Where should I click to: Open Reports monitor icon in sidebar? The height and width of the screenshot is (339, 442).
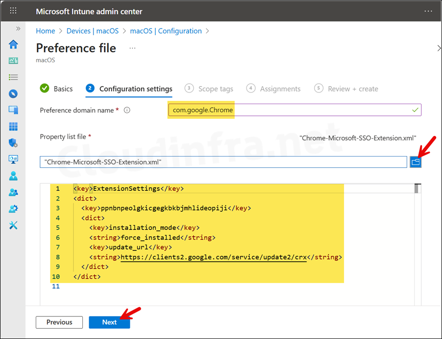tap(13, 159)
